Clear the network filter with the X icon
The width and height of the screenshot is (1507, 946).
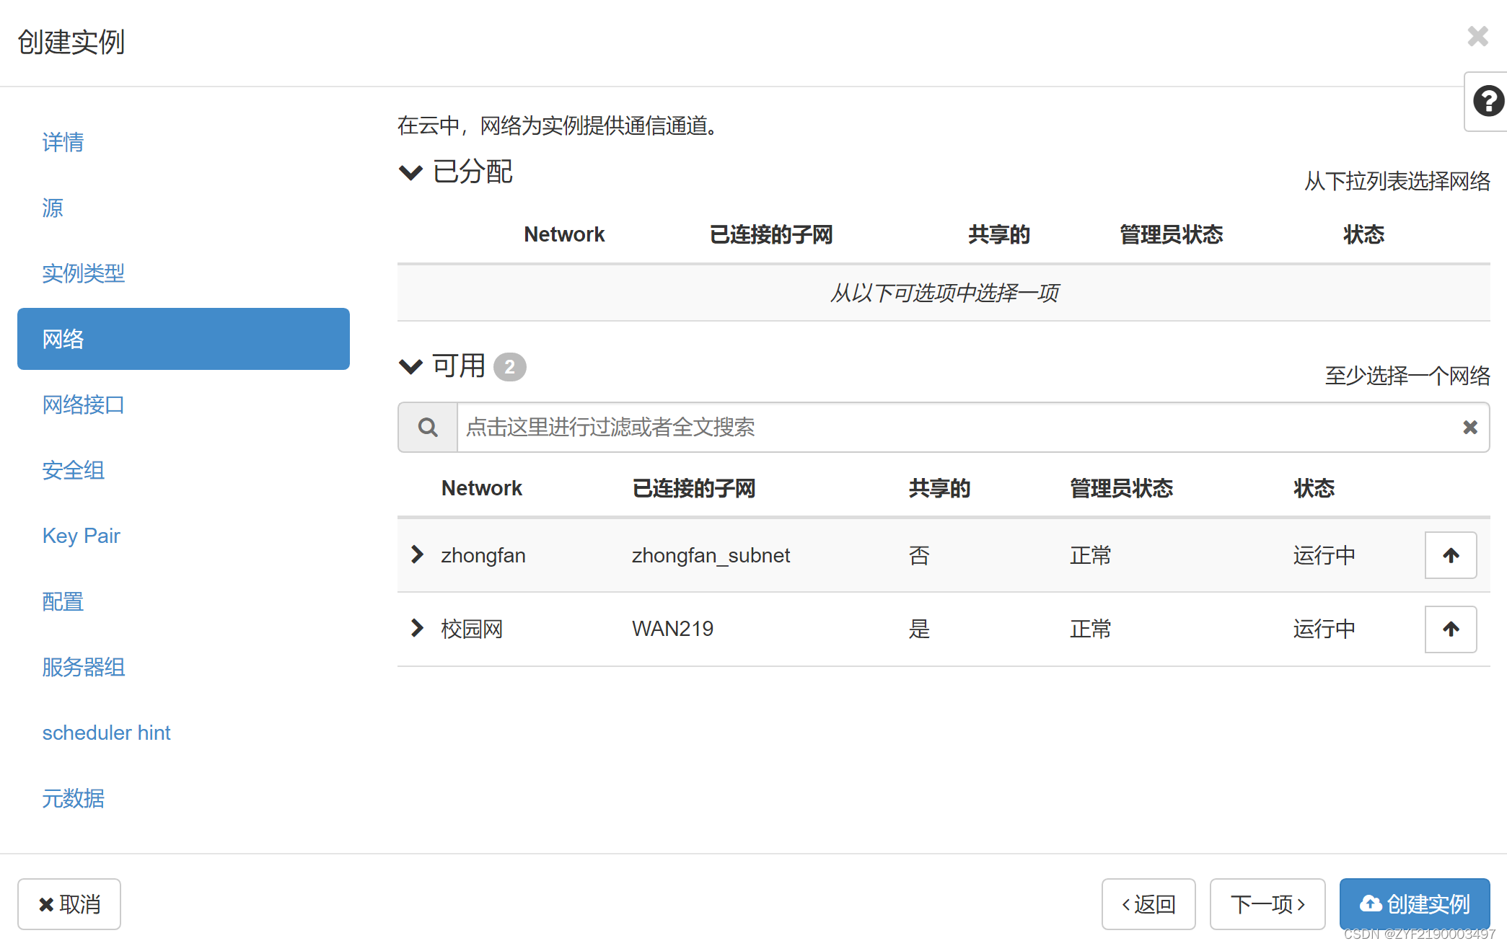pos(1470,427)
